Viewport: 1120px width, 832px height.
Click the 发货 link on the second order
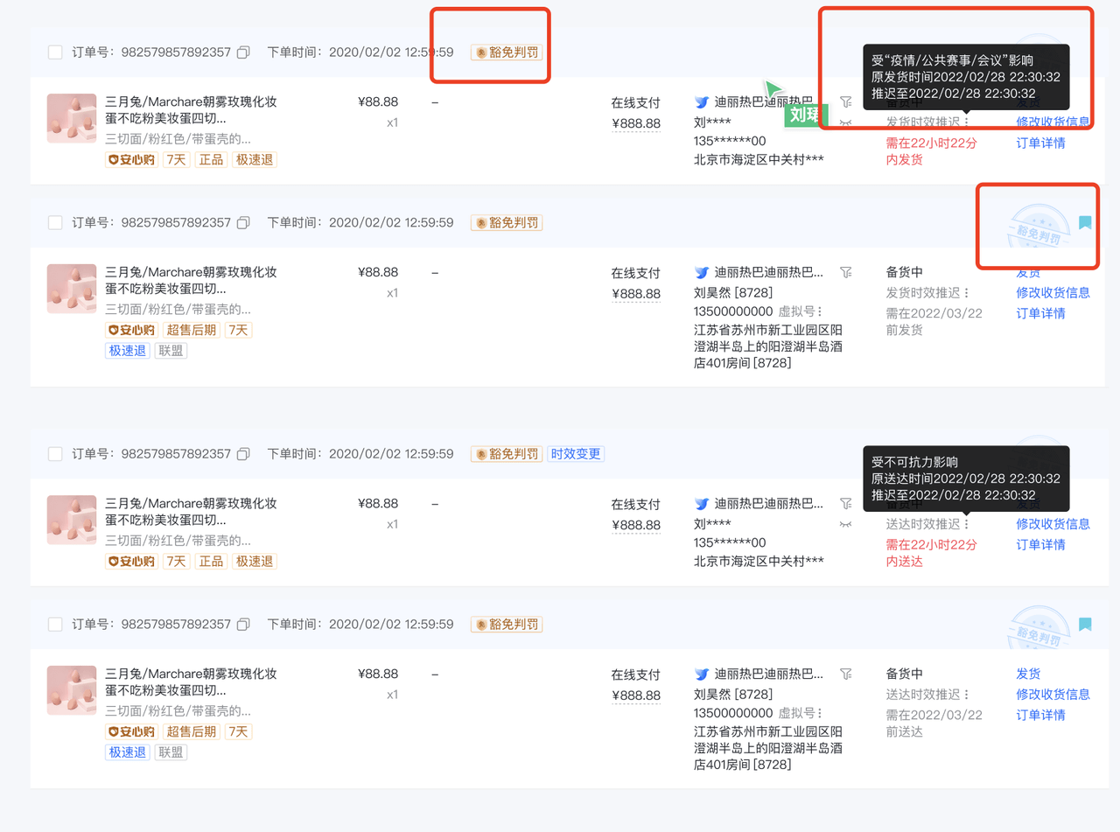point(1028,272)
